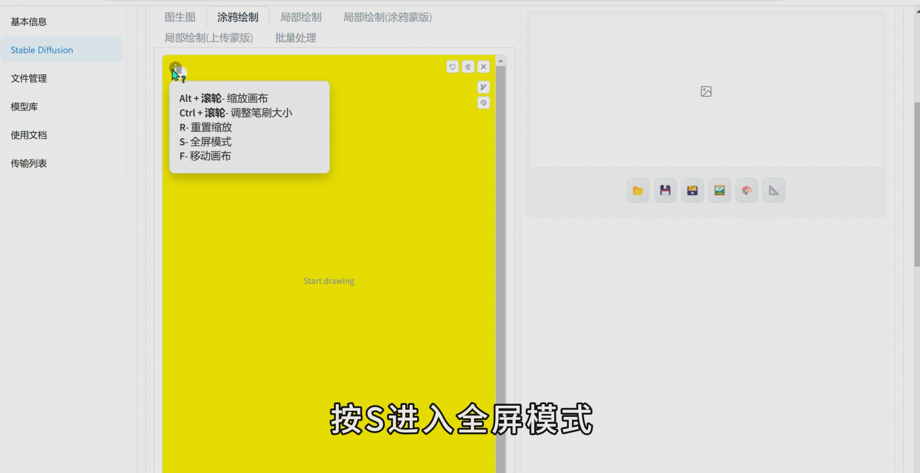Screen dimensions: 920x473
Task: Select the eraser tool on the sketch canvas
Action: (x=468, y=67)
